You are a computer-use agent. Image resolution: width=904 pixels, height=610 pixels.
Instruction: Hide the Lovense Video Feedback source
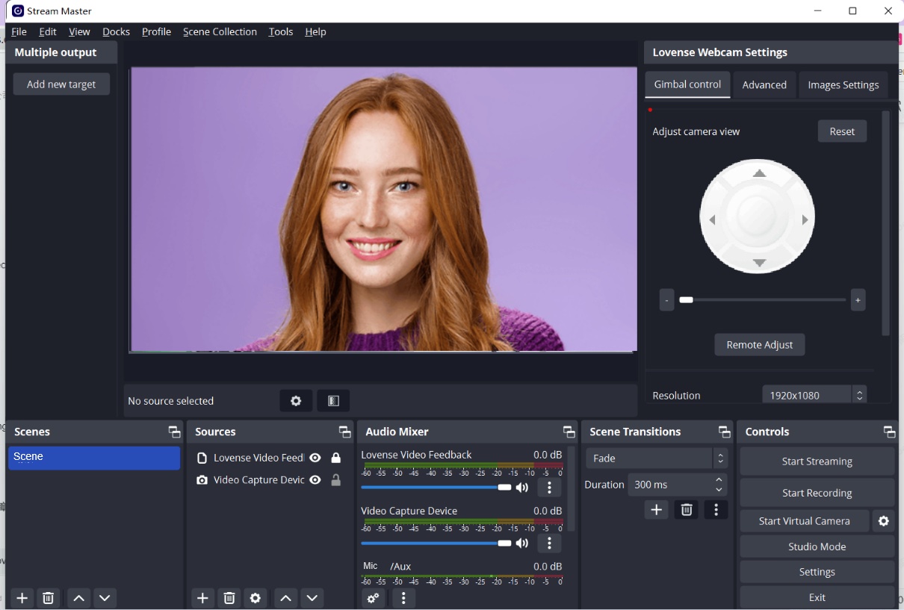point(315,458)
